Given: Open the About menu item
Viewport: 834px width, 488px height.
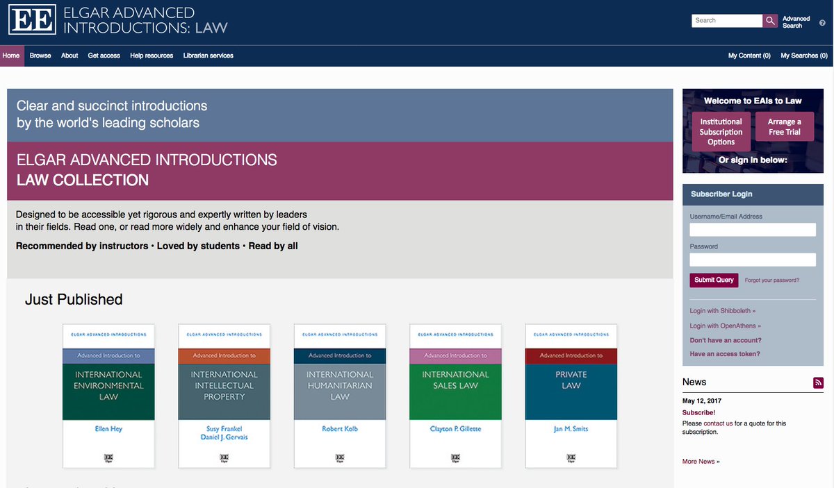Looking at the screenshot, I should pos(69,56).
